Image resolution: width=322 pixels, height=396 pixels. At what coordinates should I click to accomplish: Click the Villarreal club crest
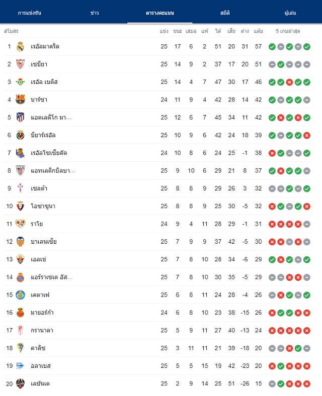[20, 135]
